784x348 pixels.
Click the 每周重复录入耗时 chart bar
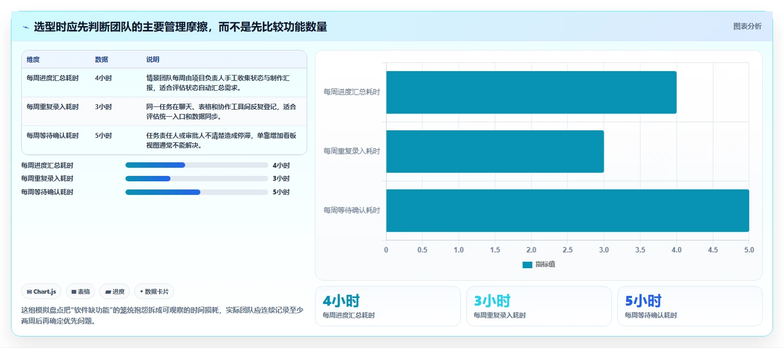[x=495, y=151]
